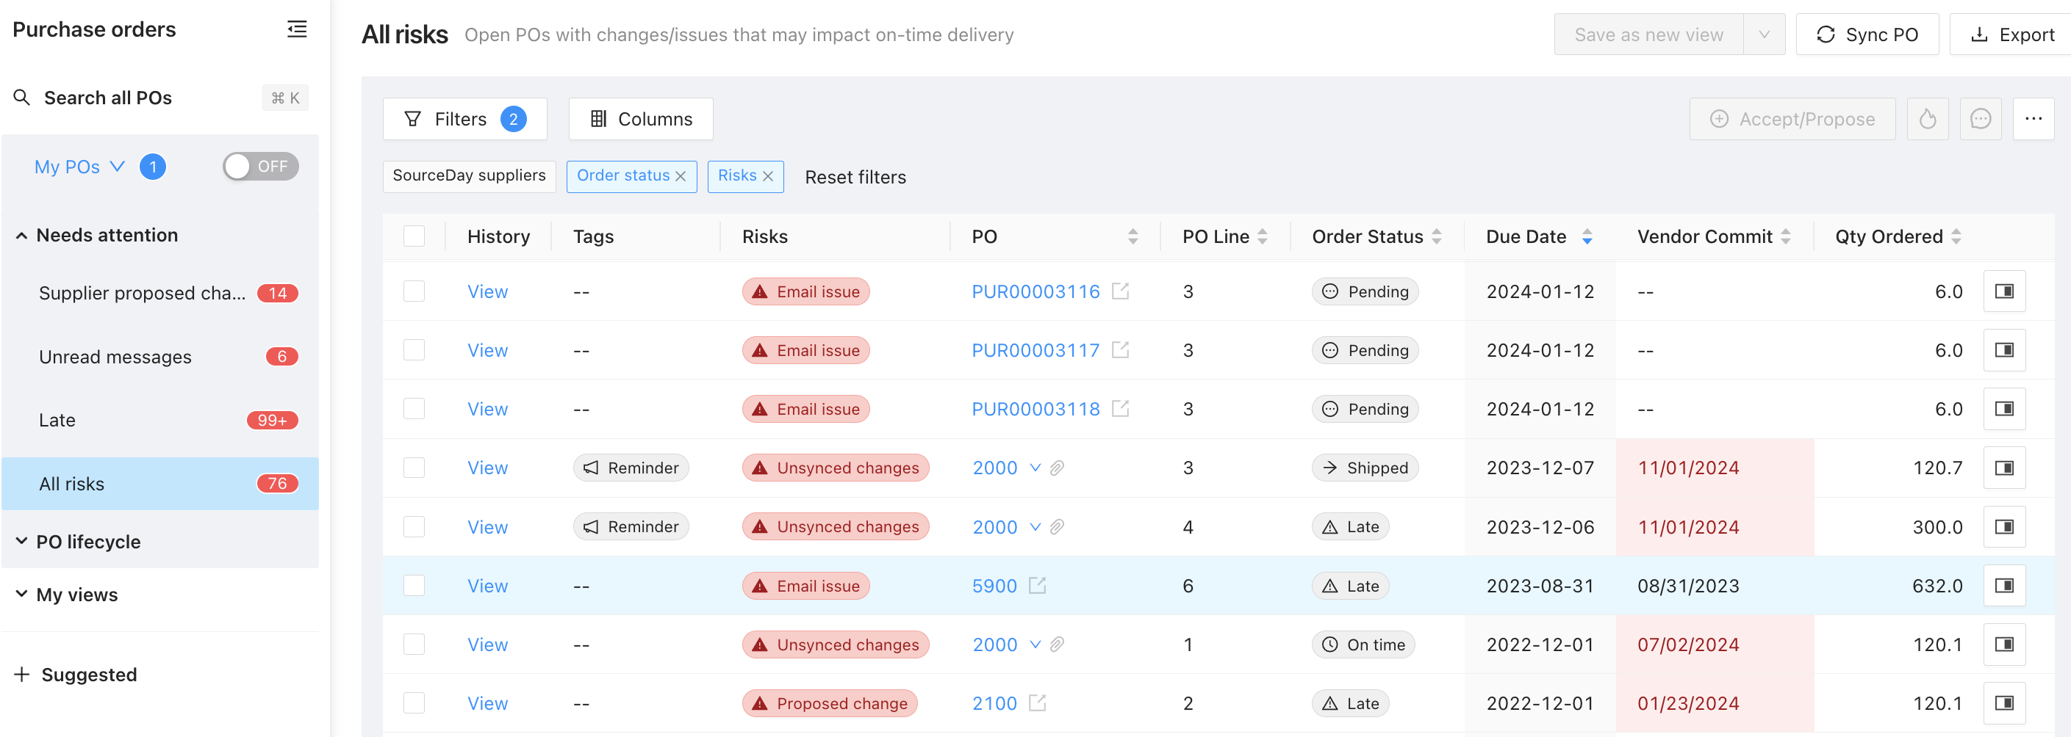Open external link icon next to PUR00003117
The width and height of the screenshot is (2071, 737).
[x=1120, y=349]
